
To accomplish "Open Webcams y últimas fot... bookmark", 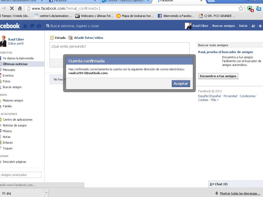I will 94,16.
